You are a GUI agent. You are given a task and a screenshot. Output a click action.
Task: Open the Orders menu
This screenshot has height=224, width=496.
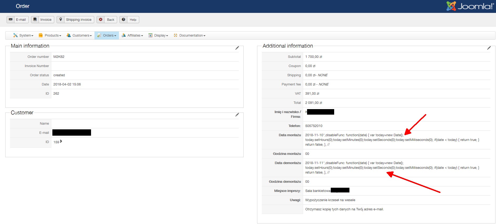(x=107, y=35)
